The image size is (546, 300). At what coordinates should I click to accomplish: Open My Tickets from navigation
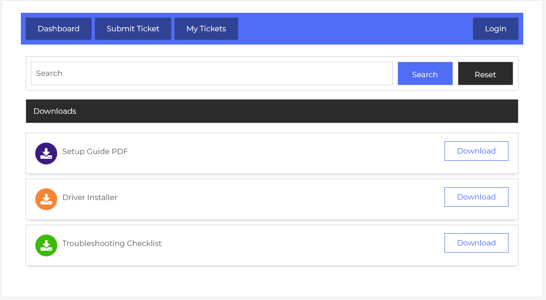206,29
